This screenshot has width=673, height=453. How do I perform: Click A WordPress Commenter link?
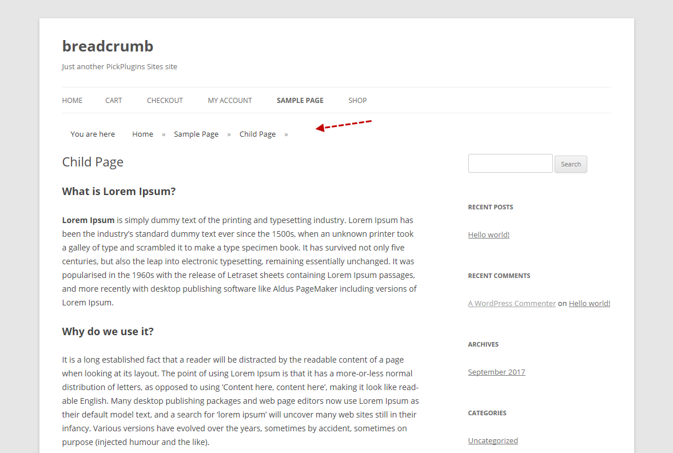pos(512,303)
